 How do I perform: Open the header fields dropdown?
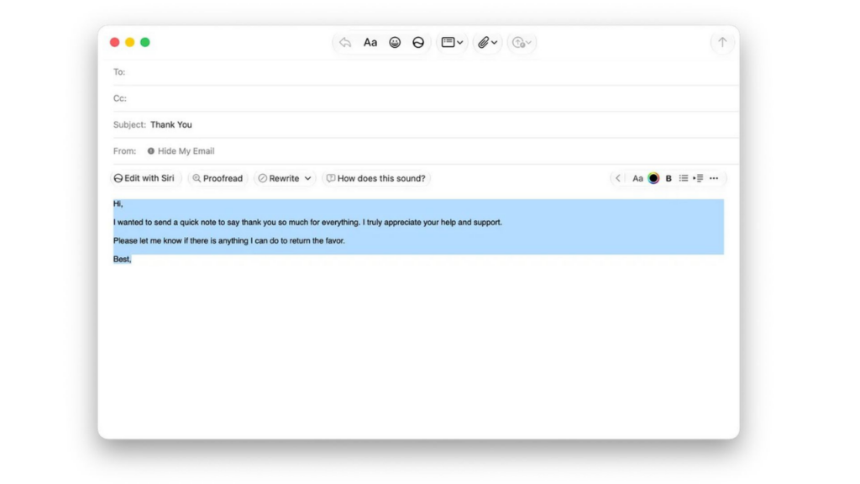pyautogui.click(x=452, y=42)
